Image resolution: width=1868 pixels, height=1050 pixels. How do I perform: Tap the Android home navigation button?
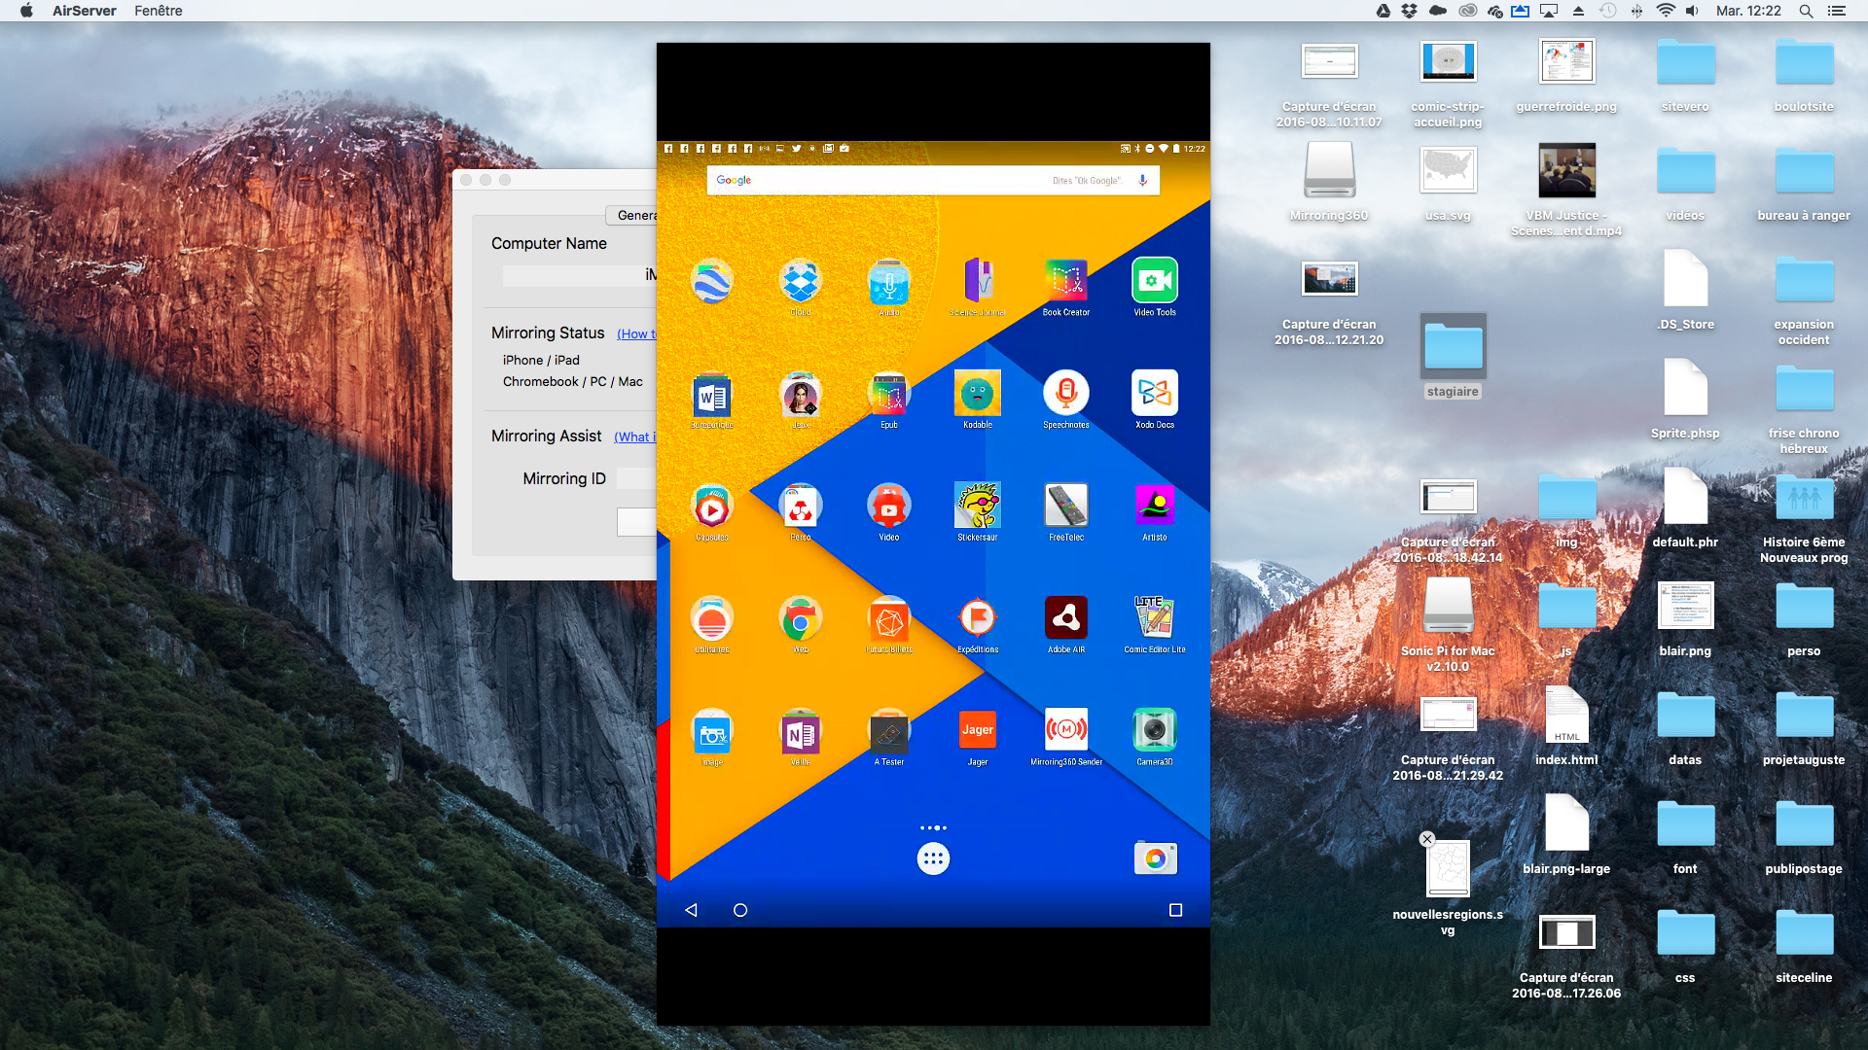click(740, 910)
